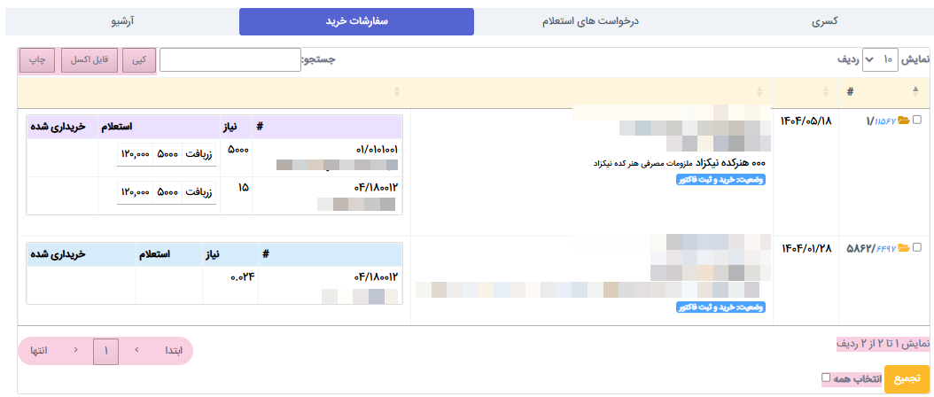This screenshot has height=397, width=934.
Task: Open folder icon in the 1404/01/28 row
Action: pos(904,248)
